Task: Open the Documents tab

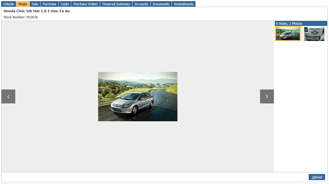Action: tap(161, 4)
